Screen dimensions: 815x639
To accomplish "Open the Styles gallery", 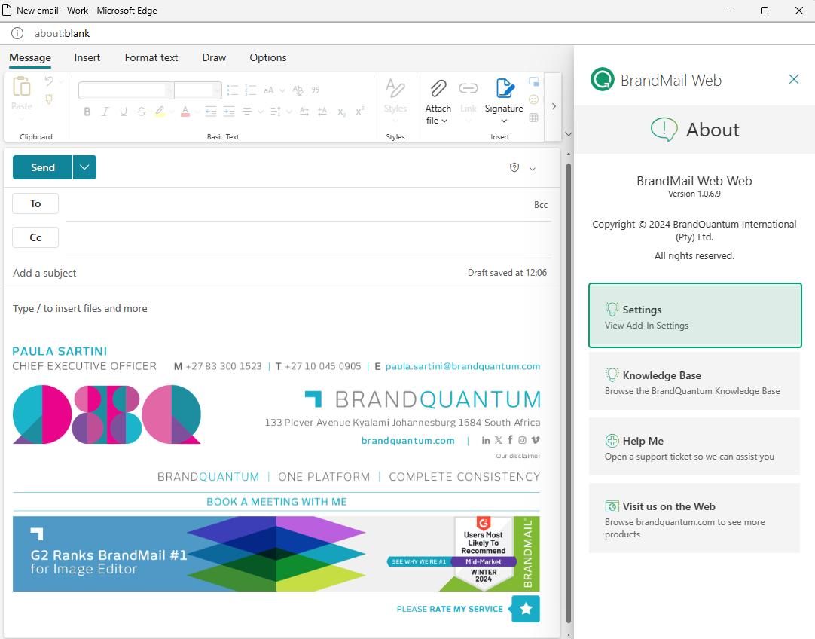I will click(395, 101).
